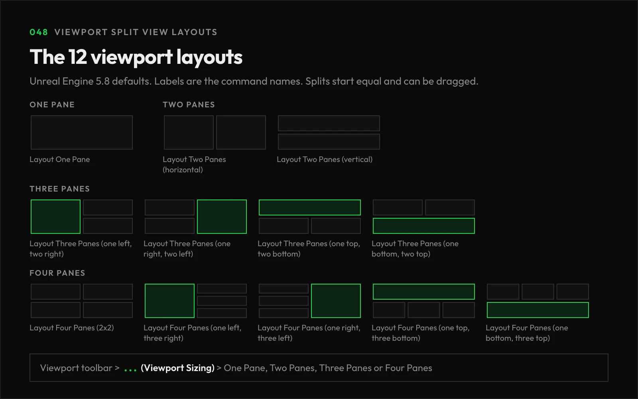This screenshot has width=638, height=399.
Task: Click the 'Layout One Pane' label
Action: (60, 159)
